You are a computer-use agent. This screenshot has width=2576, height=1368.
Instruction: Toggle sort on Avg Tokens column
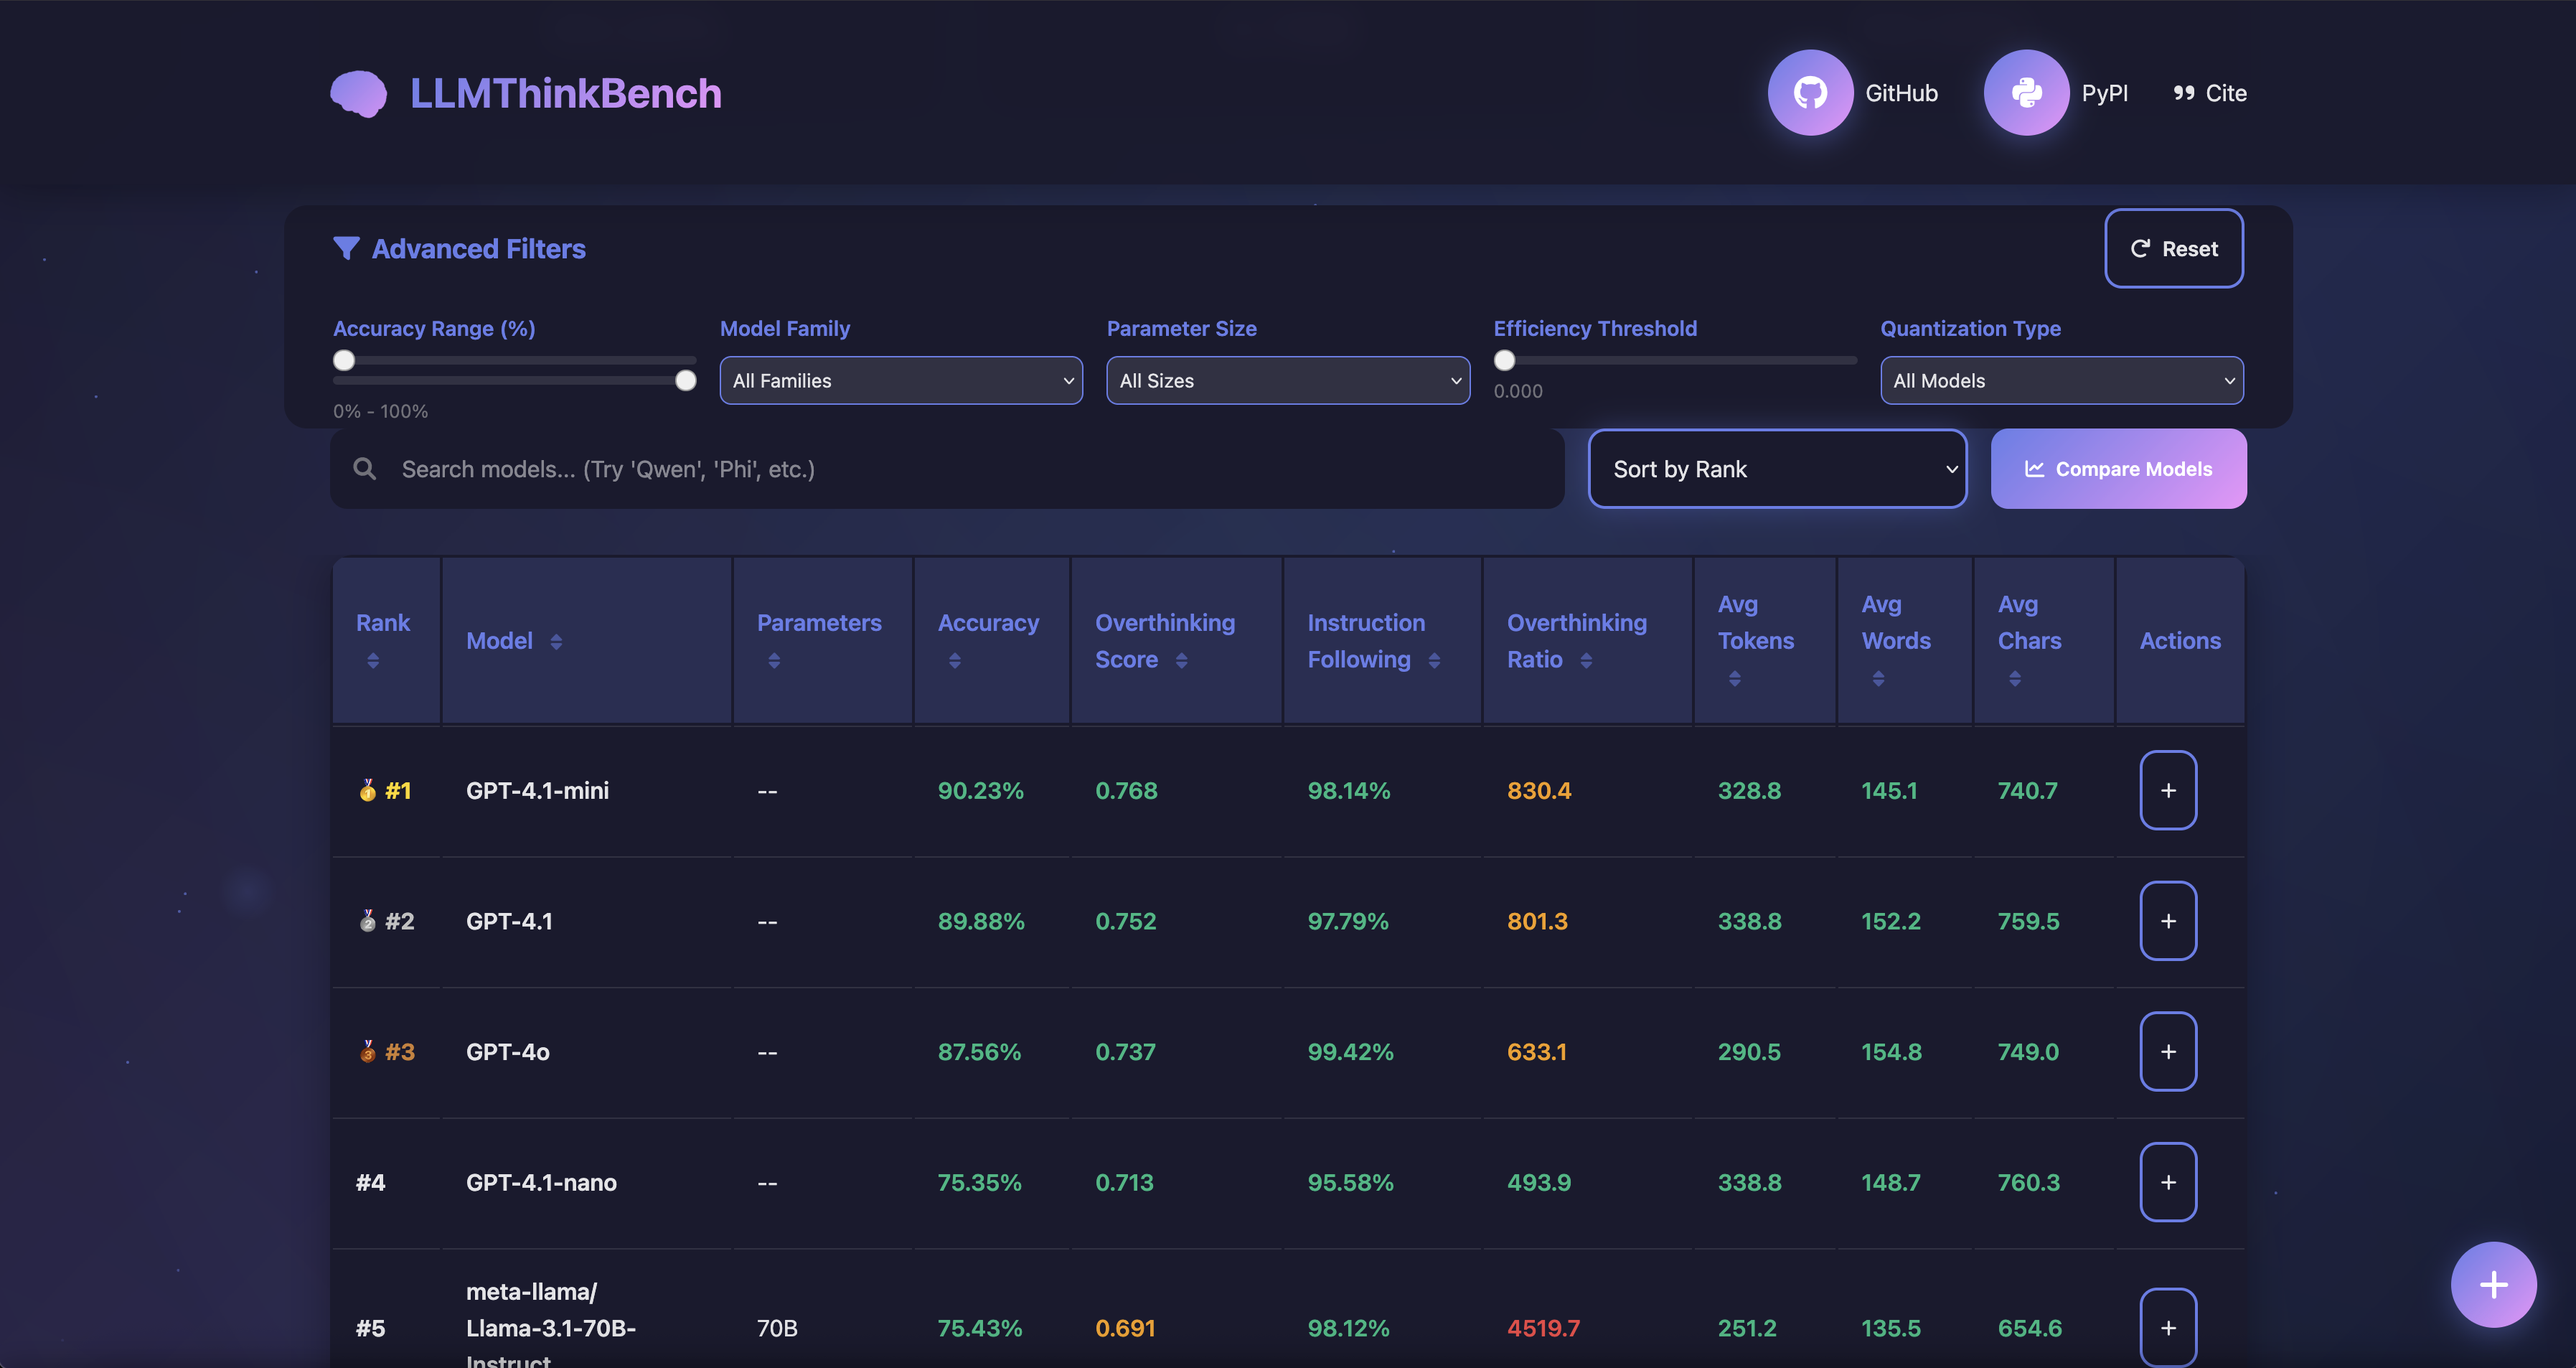coord(1735,679)
